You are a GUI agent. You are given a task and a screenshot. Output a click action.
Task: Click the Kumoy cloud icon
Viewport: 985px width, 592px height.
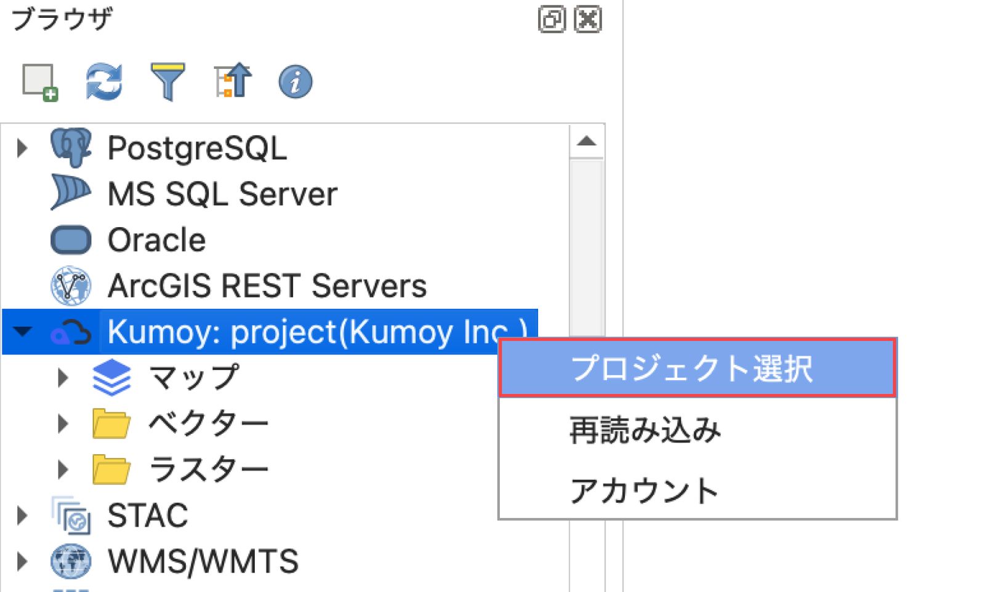(71, 332)
